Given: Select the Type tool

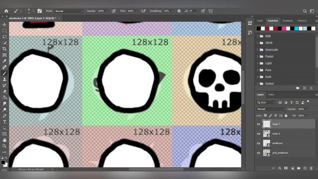Looking at the screenshot, I should click(x=4, y=122).
